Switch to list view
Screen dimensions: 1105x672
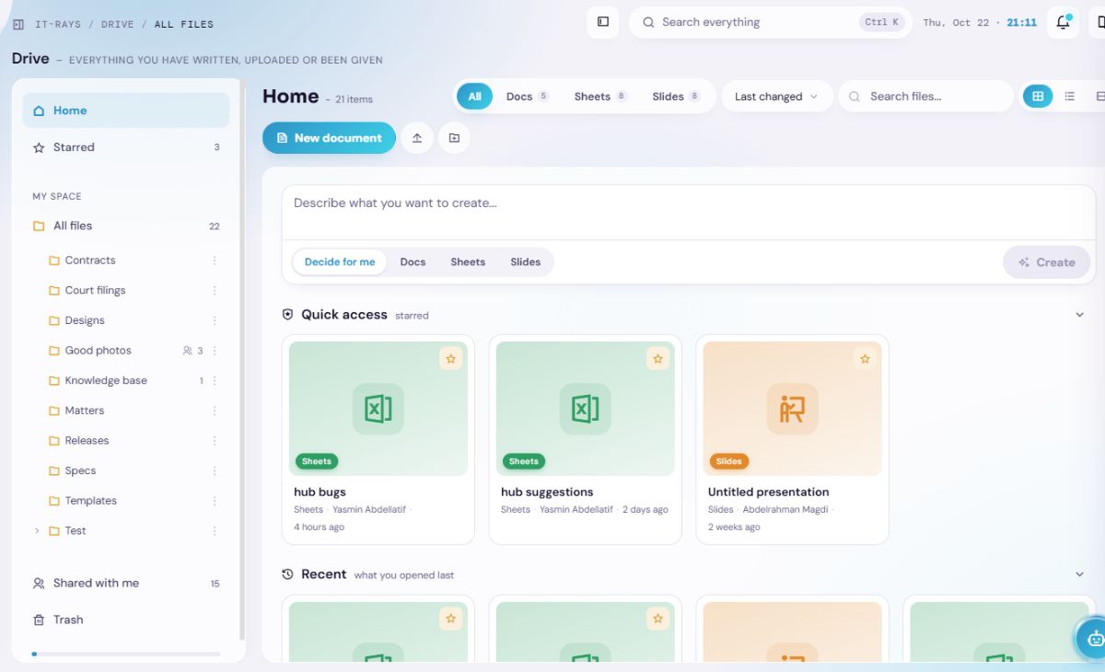click(1069, 97)
